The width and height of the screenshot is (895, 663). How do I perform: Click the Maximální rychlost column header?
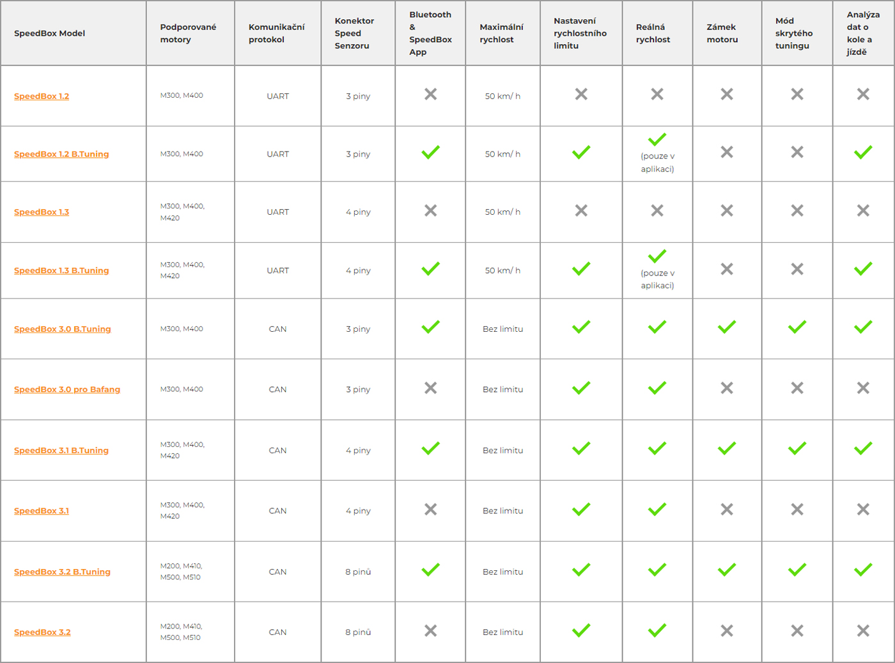(x=502, y=33)
